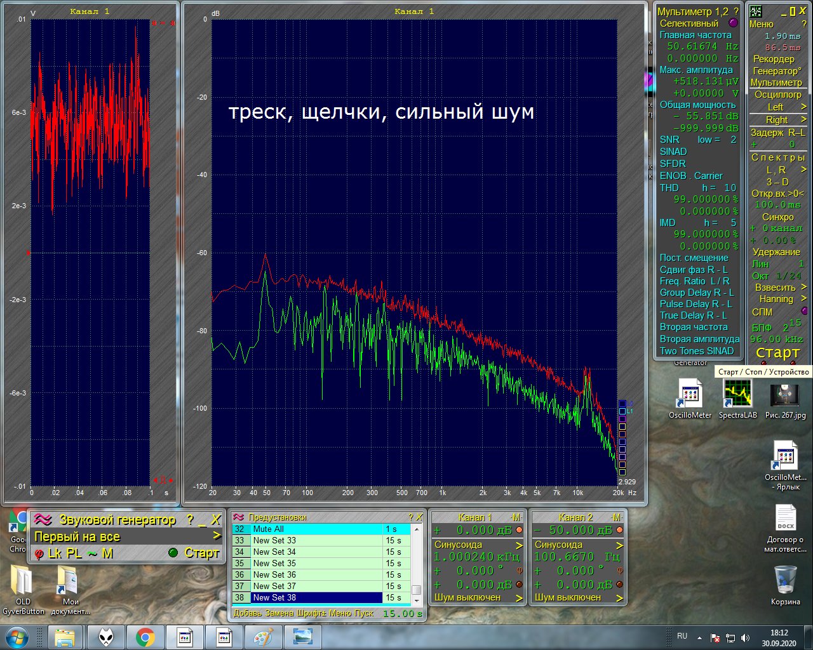
Task: Expand the Взвесить weighting options
Action: [804, 288]
